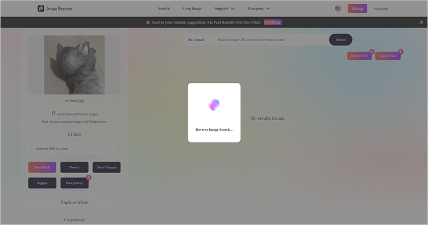Click premium badge on Face priority
Screen dimensions: 428x225
[88, 177]
